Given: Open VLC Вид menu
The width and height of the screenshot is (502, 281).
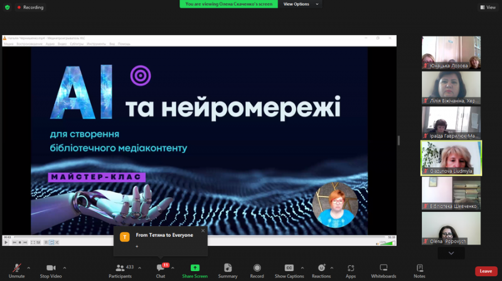Looking at the screenshot, I should [x=112, y=44].
